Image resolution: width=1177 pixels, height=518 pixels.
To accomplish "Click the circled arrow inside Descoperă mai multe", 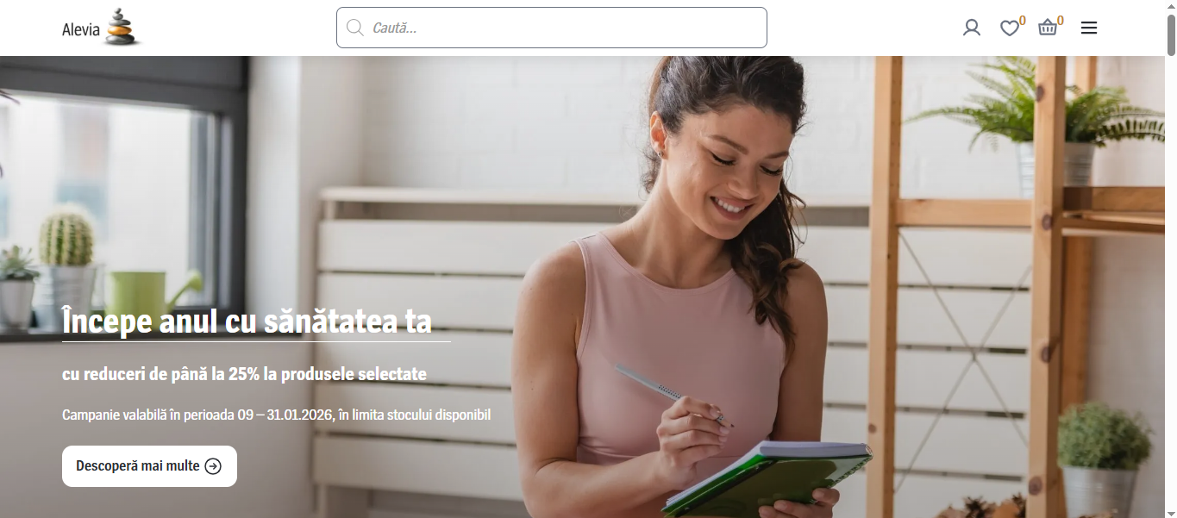I will coord(213,466).
